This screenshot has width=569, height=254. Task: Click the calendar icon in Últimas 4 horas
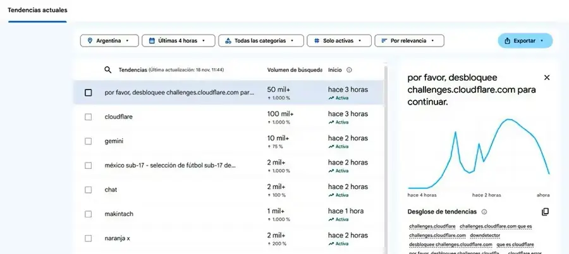click(x=152, y=41)
